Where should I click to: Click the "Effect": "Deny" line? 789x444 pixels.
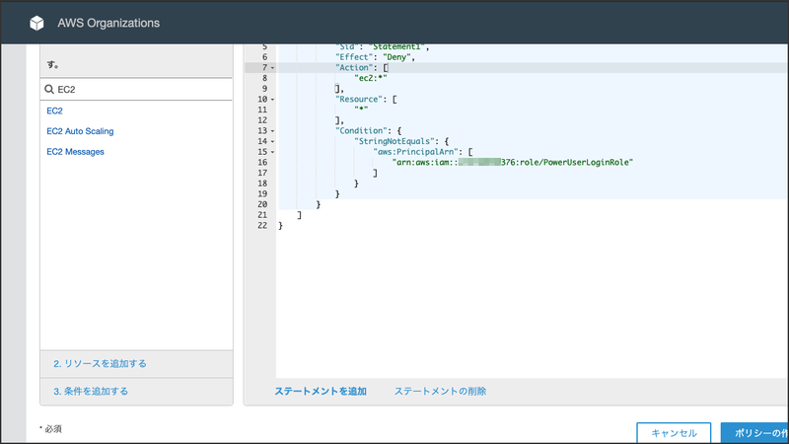coord(376,57)
